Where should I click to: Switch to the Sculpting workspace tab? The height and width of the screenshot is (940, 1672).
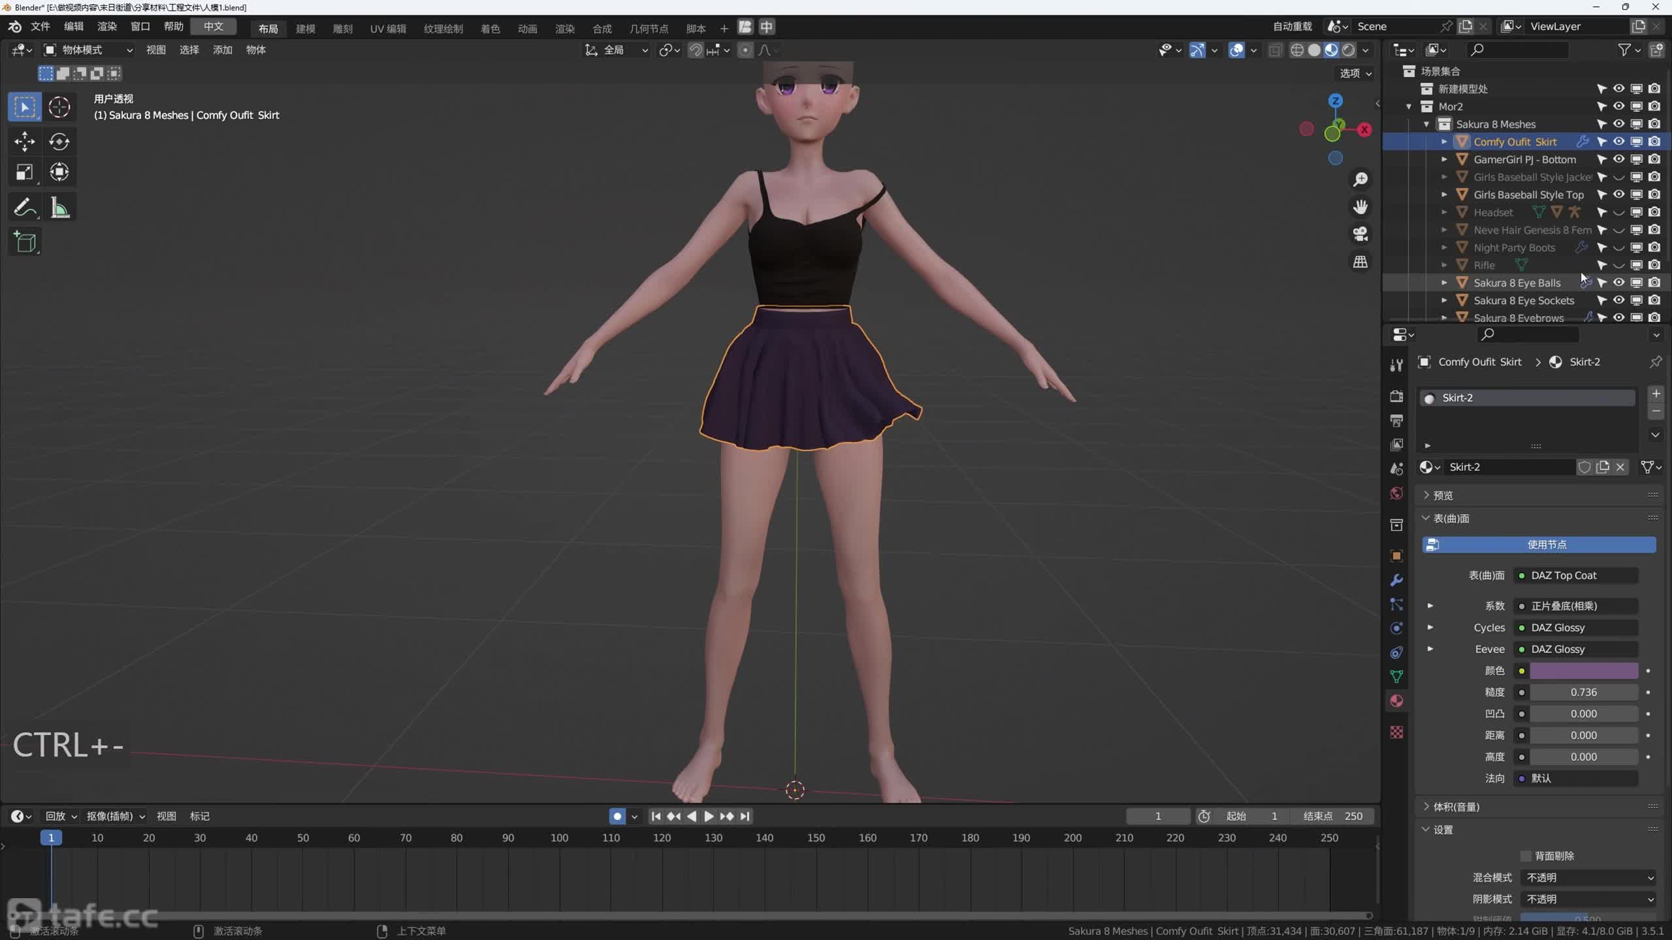click(343, 29)
